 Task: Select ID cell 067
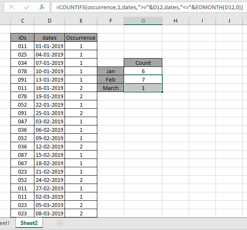coord(23,163)
